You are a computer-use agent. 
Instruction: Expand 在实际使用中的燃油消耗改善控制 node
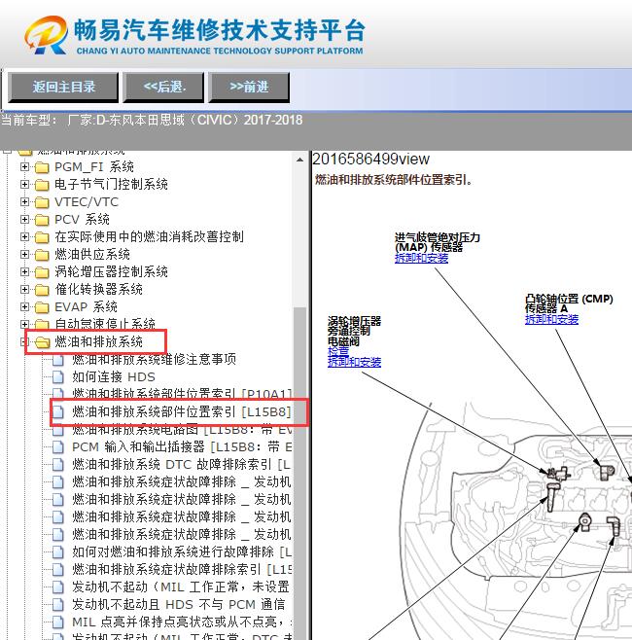24,237
